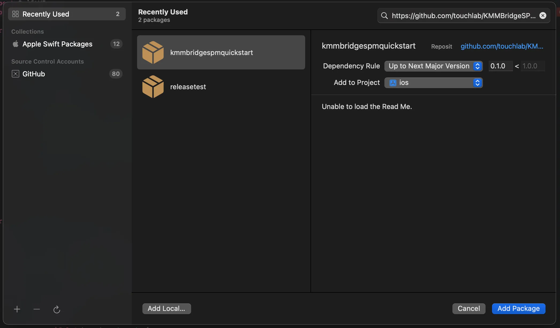Refresh the package collections

[x=56, y=309]
